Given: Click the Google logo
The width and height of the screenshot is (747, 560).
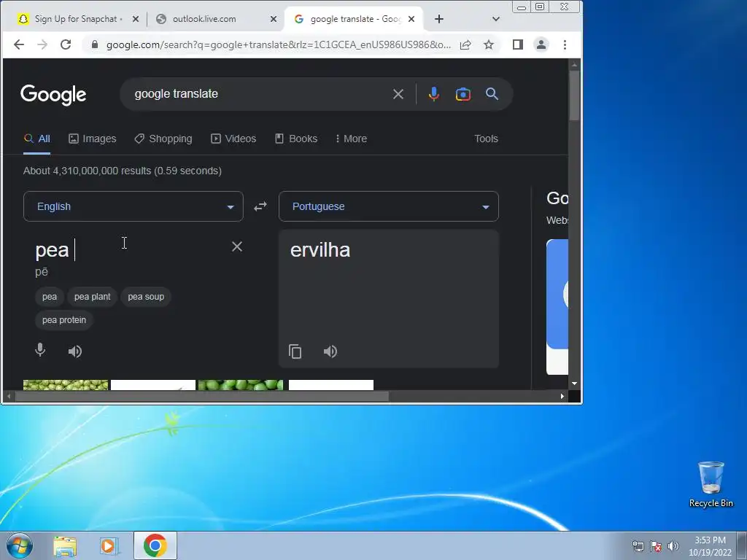Looking at the screenshot, I should 53,94.
